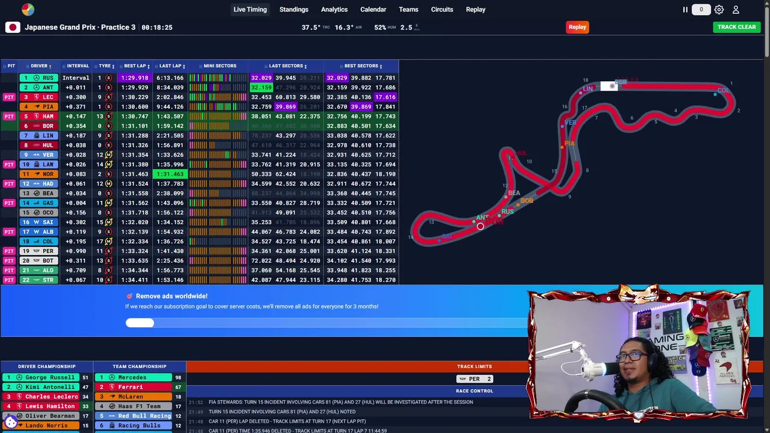Open the Circuits tab
The height and width of the screenshot is (433, 770).
click(x=442, y=10)
